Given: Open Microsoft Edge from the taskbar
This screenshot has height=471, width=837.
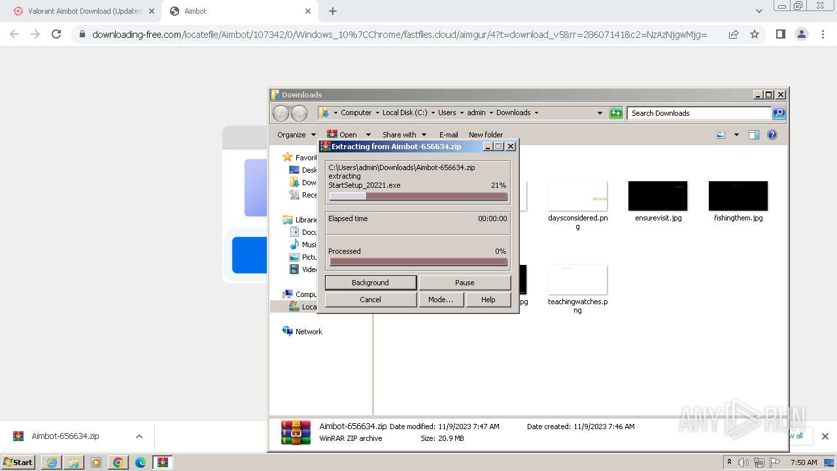Looking at the screenshot, I should point(141,462).
